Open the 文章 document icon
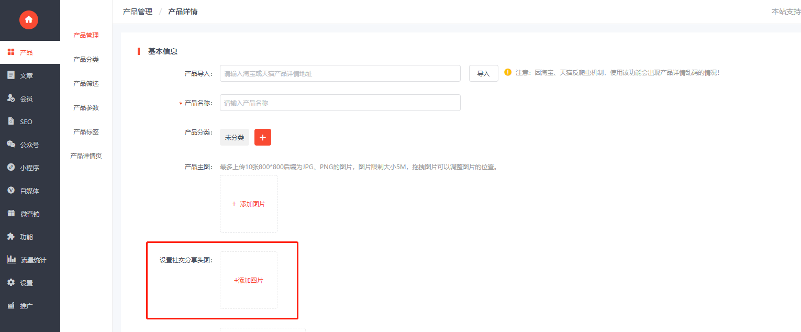The image size is (801, 332). tap(11, 75)
